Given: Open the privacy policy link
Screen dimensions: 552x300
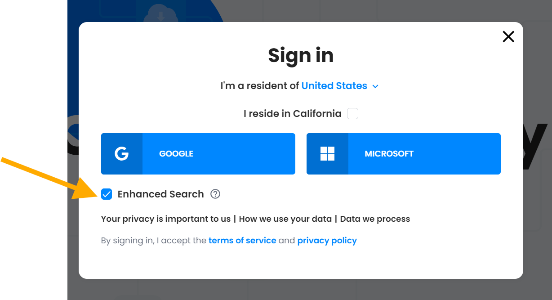Looking at the screenshot, I should 327,241.
